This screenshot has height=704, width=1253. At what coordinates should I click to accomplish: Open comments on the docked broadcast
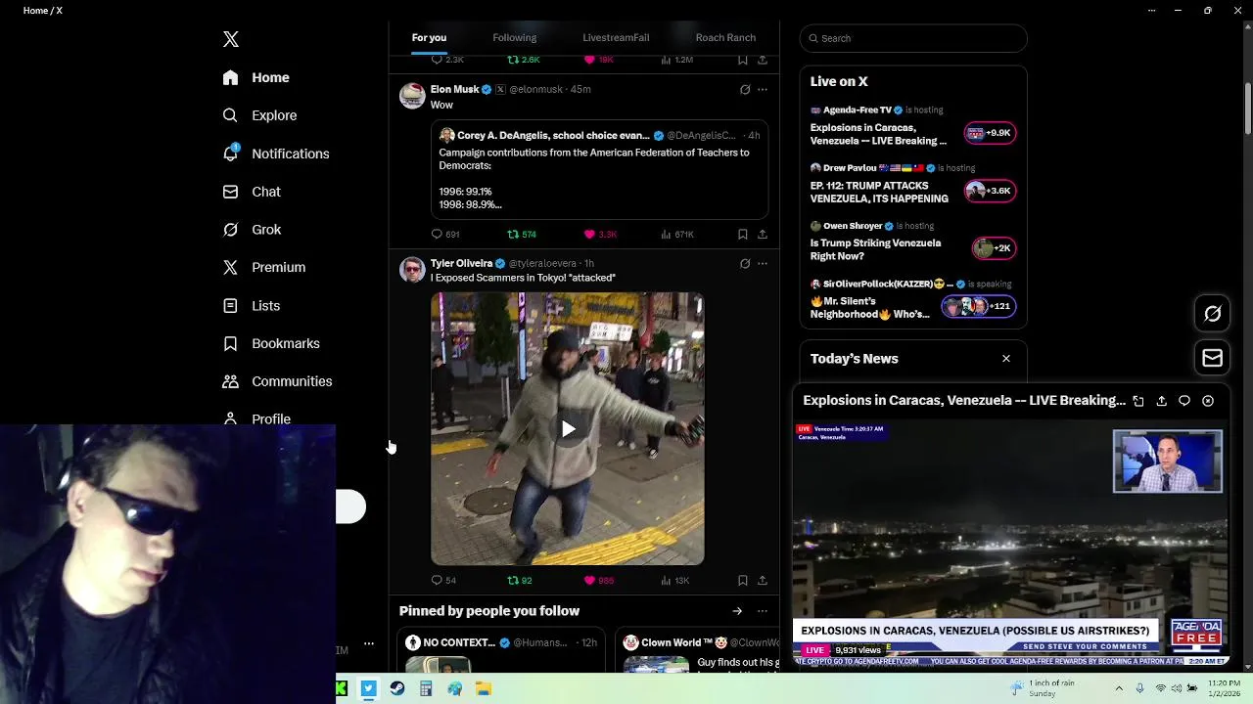pos(1184,401)
